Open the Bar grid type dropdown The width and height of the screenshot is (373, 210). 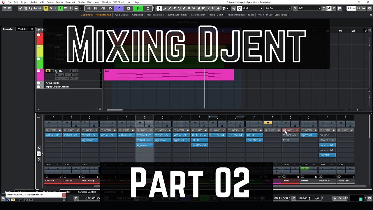278,8
